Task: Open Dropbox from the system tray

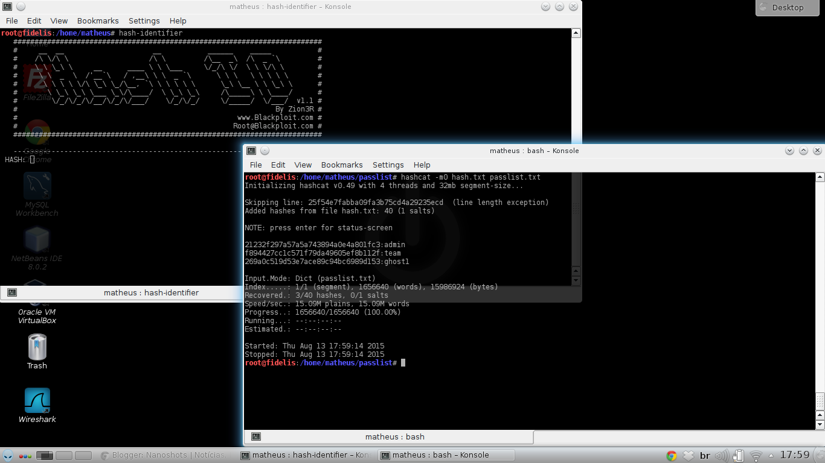Action: (x=687, y=455)
